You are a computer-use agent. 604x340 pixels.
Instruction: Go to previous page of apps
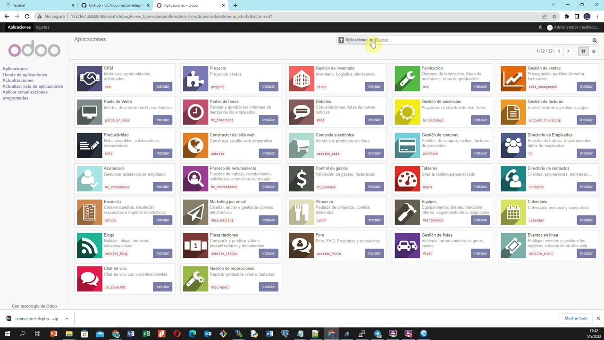click(559, 51)
